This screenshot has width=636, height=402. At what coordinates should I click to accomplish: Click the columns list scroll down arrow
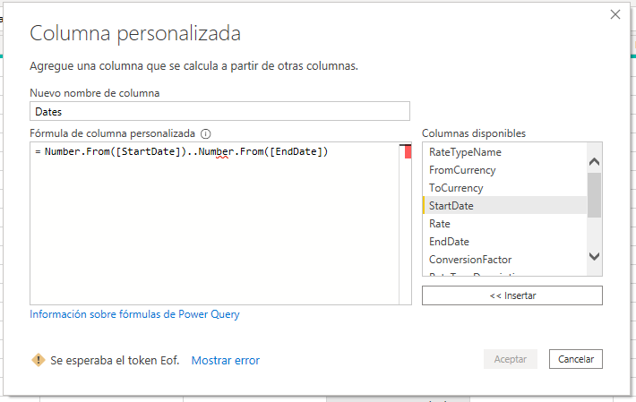coord(594,256)
